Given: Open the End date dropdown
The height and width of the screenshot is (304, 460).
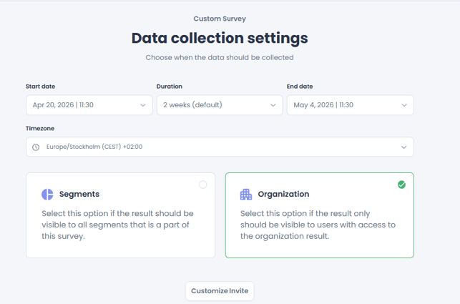Looking at the screenshot, I should tap(351, 105).
